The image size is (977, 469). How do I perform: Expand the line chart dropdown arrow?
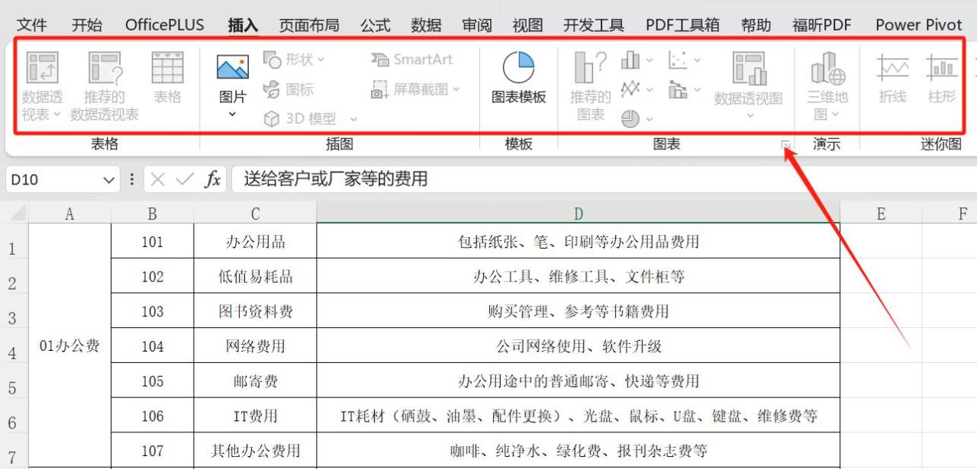coord(650,89)
